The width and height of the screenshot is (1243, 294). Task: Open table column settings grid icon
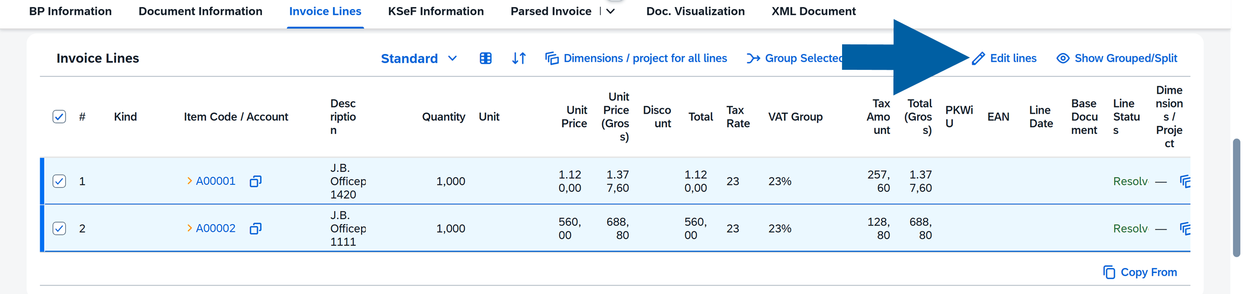tap(485, 58)
